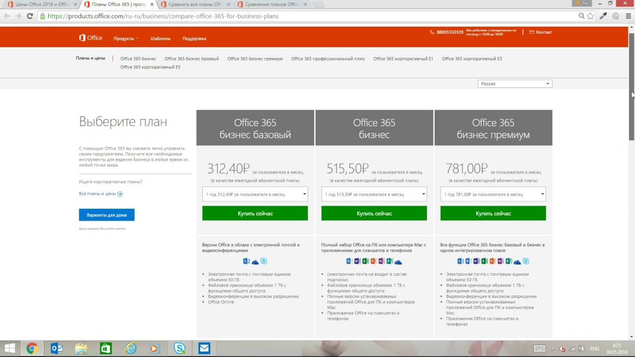Click the Office logo in the header

pos(90,38)
